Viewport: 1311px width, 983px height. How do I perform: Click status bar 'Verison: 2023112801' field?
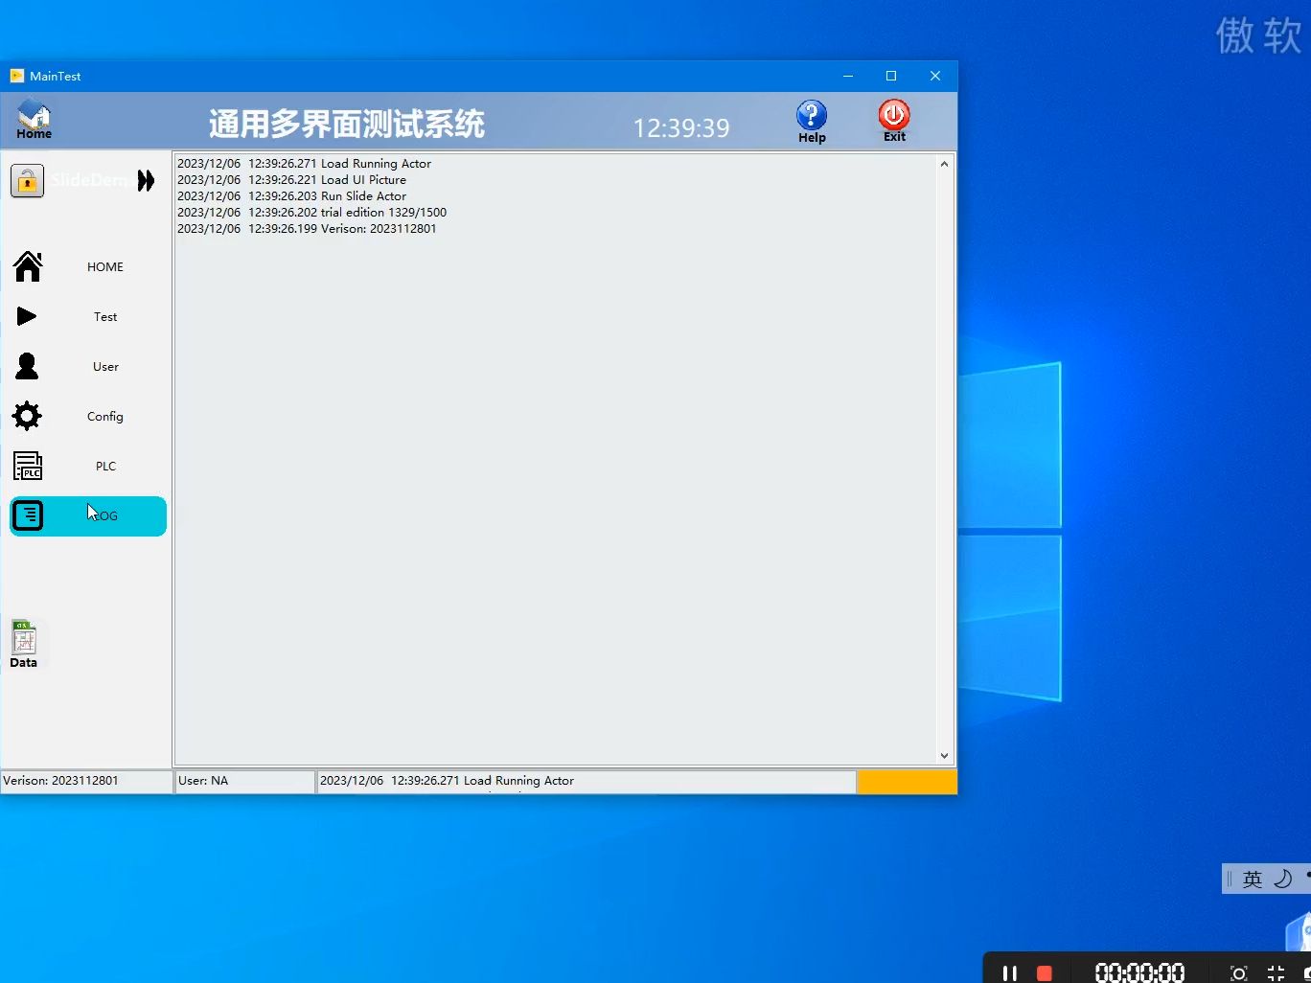tap(86, 781)
